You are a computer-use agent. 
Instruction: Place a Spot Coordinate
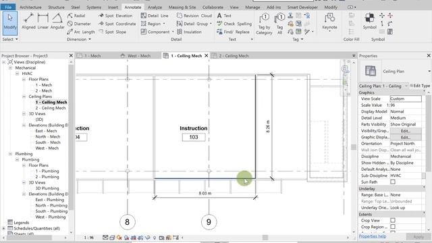117,24
